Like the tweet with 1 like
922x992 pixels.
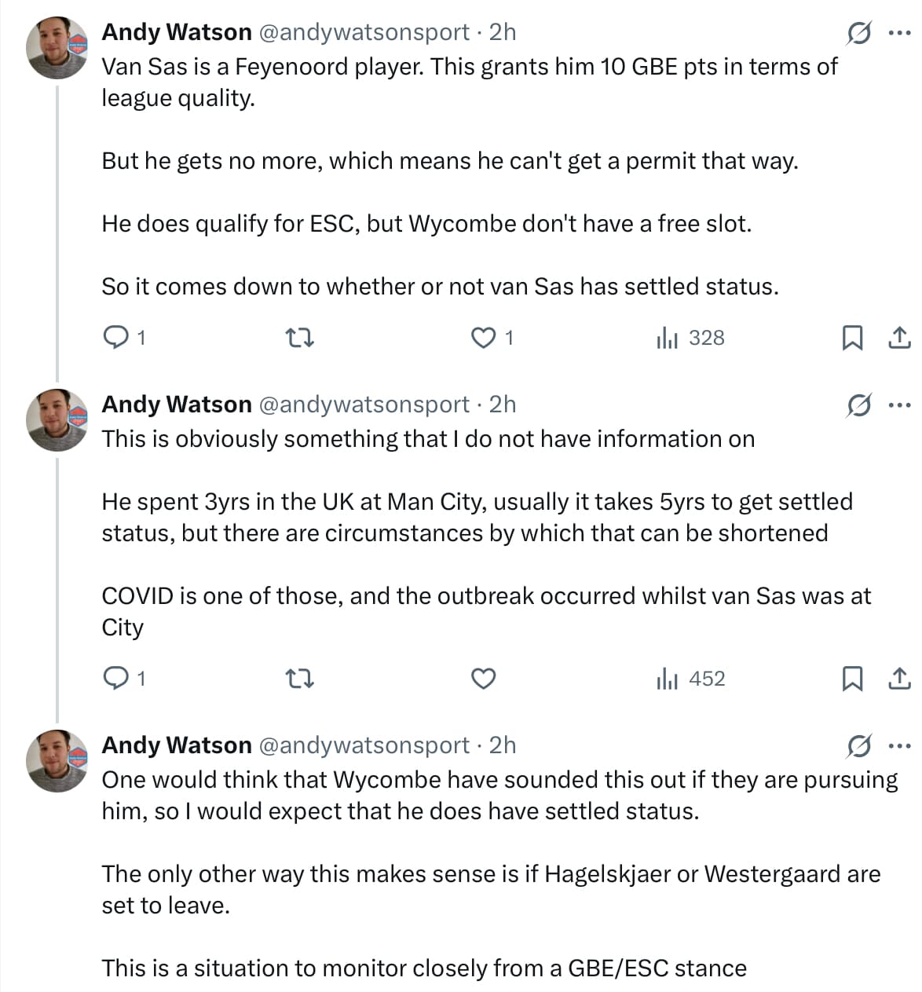point(482,338)
